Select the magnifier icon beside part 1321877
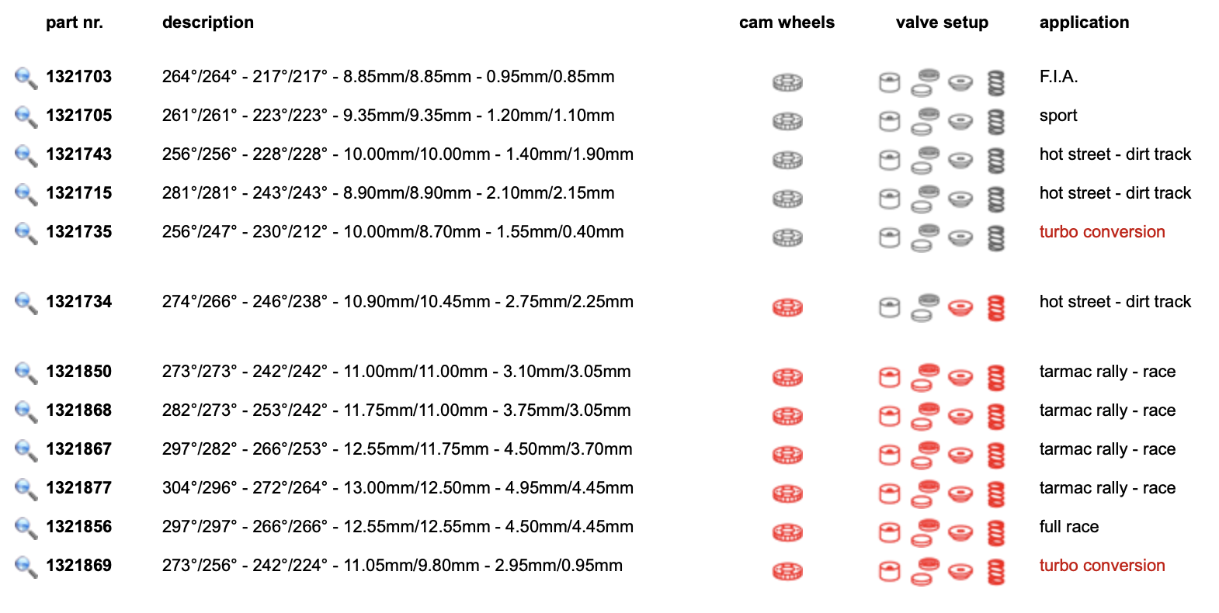 [x=26, y=489]
